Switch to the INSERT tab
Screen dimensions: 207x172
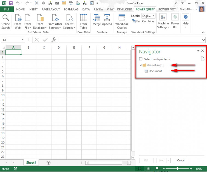coord(33,9)
